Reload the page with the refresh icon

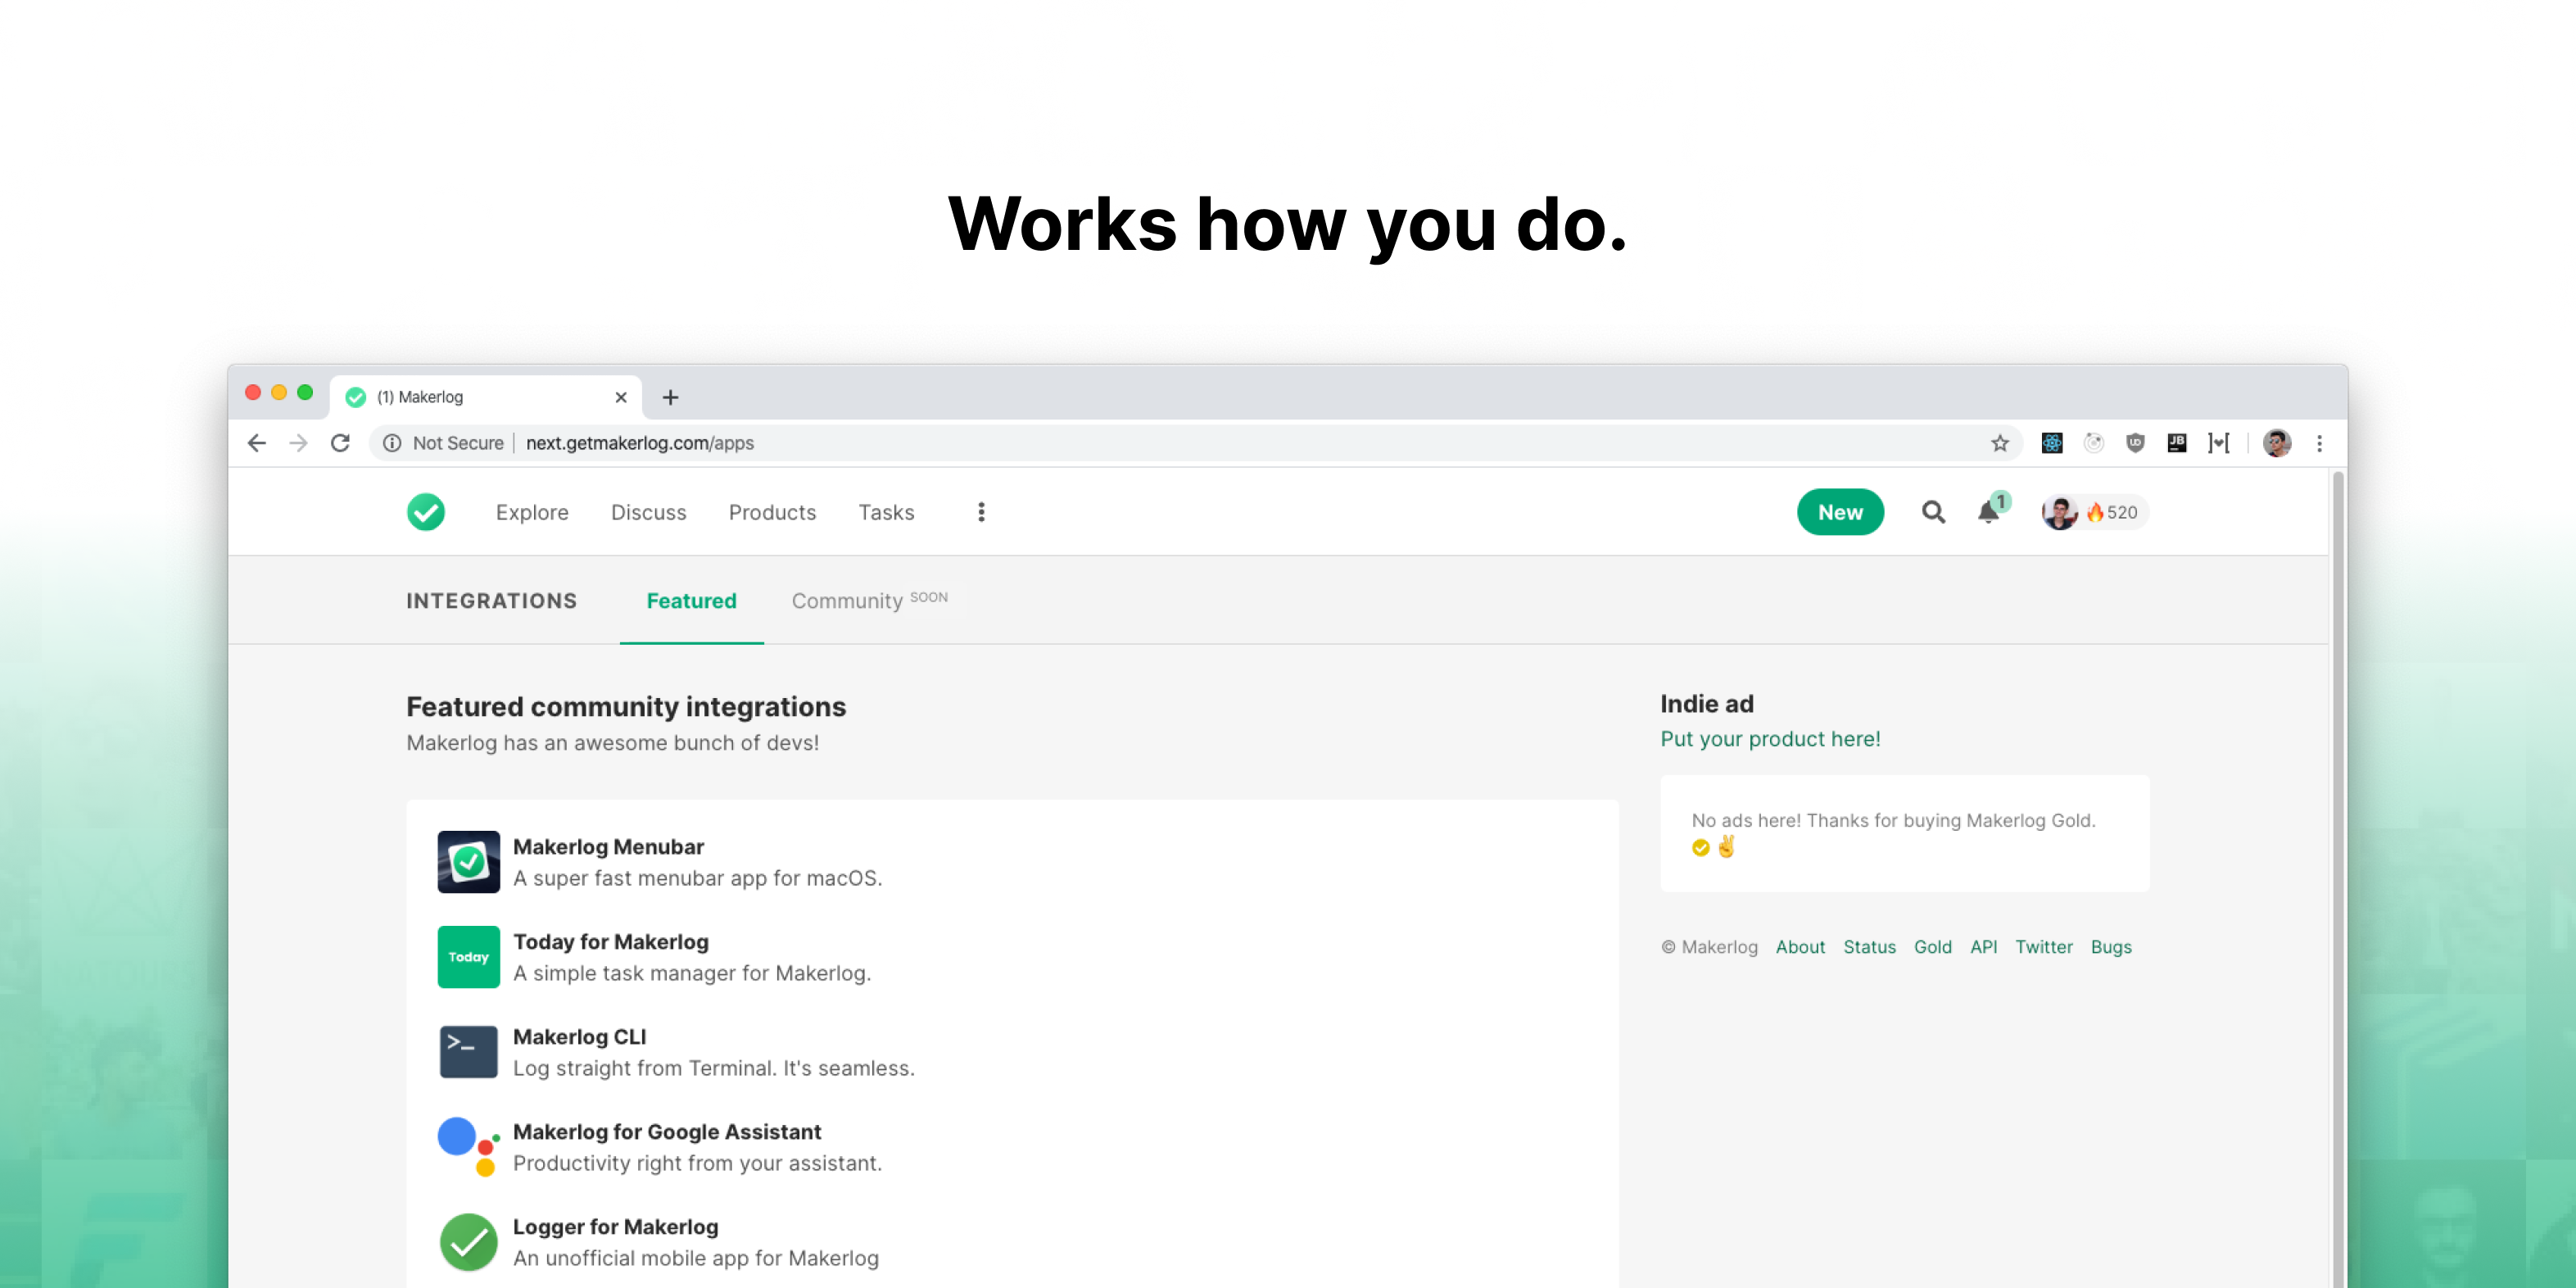[340, 443]
